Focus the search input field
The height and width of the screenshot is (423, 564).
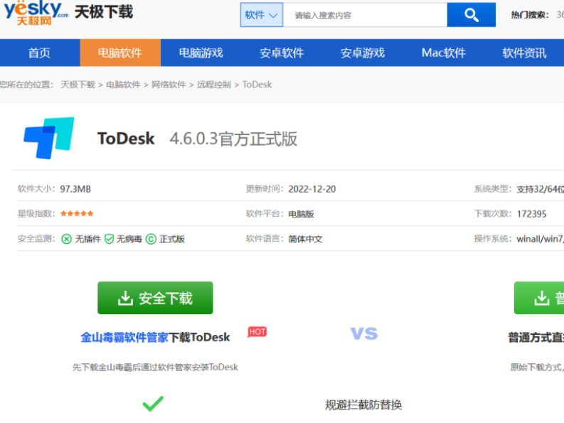[365, 15]
